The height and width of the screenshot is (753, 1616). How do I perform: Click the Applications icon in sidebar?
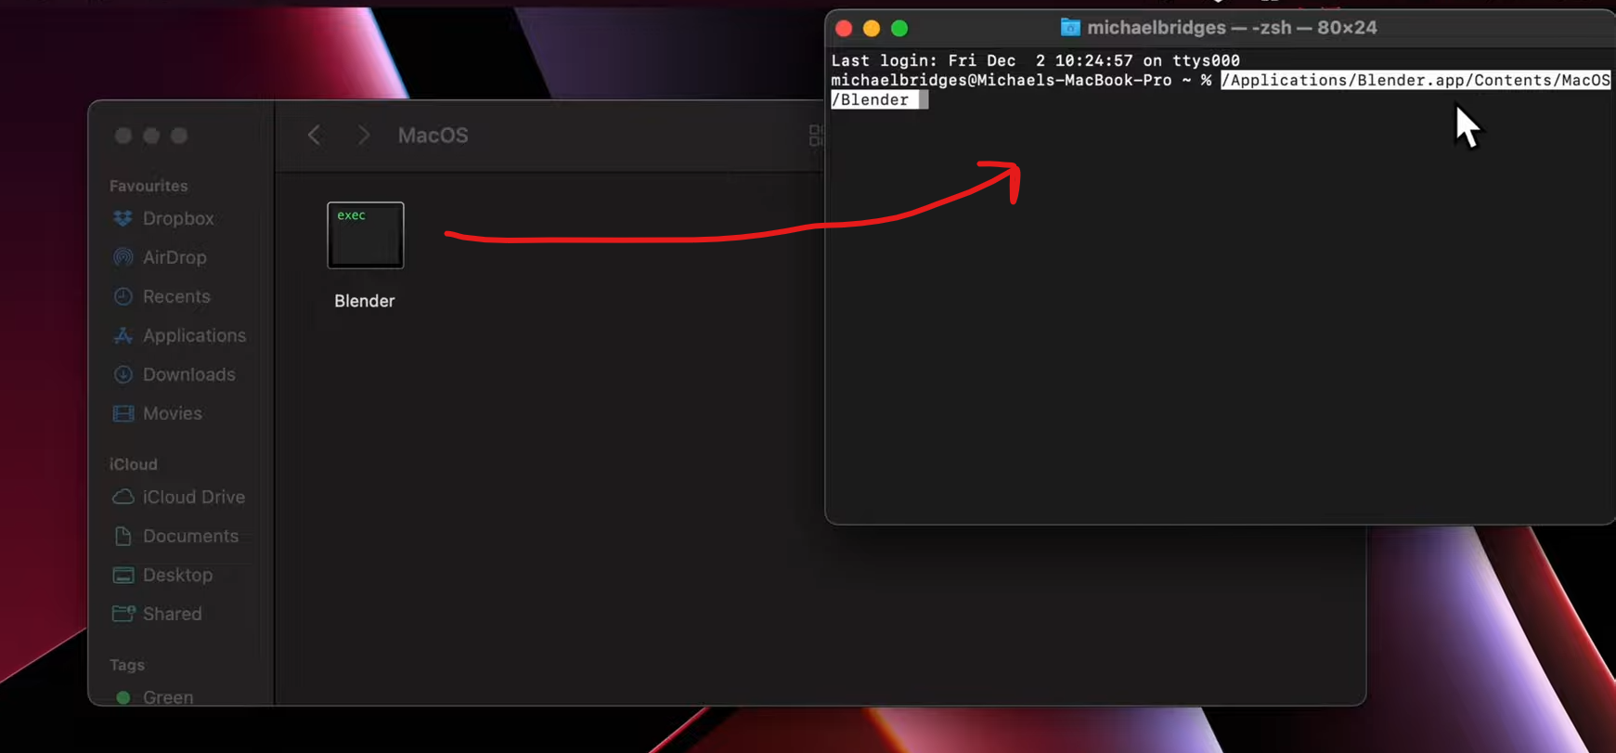[123, 335]
